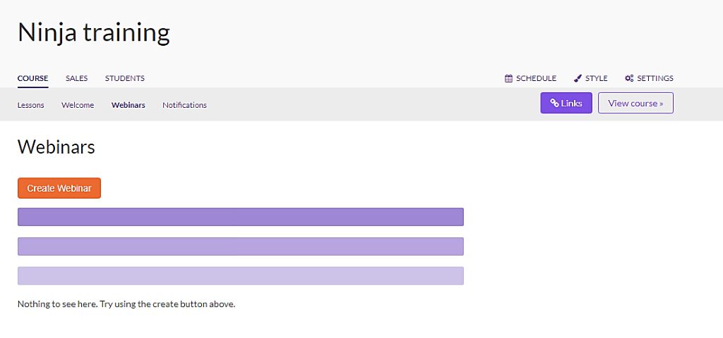Click the gears icon beside Settings
723x338 pixels.
pos(629,78)
